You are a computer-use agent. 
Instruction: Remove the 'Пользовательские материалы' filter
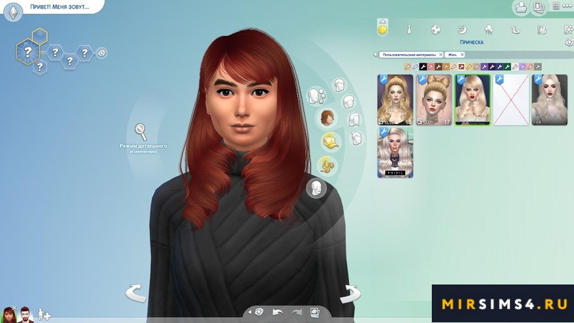[x=441, y=55]
